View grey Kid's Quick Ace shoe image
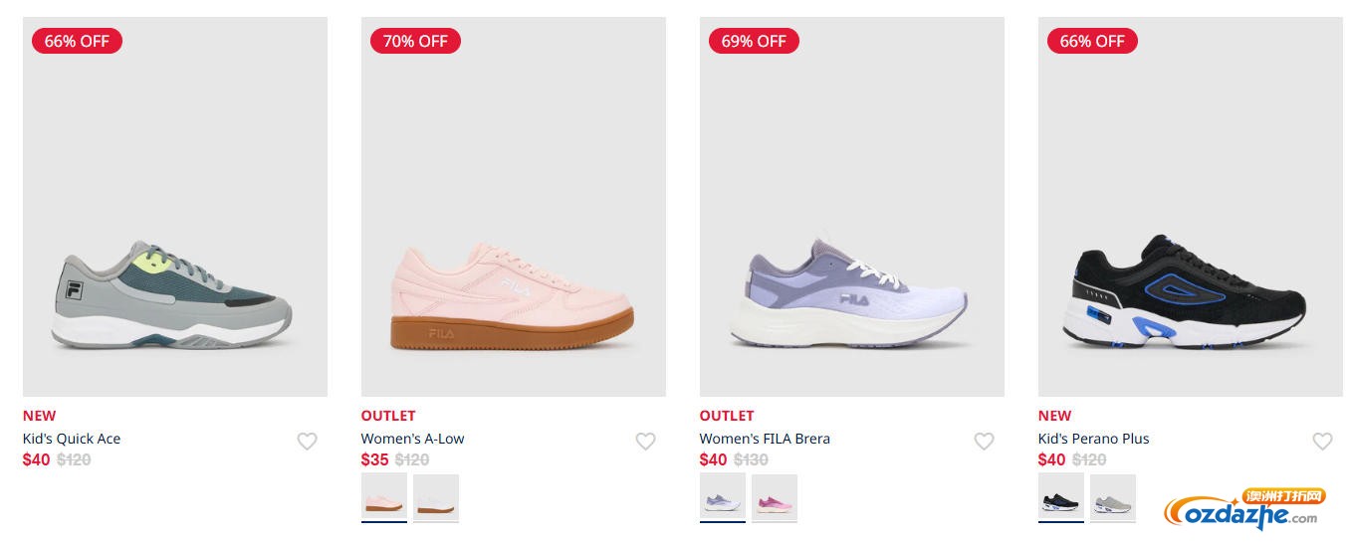 pyautogui.click(x=175, y=207)
